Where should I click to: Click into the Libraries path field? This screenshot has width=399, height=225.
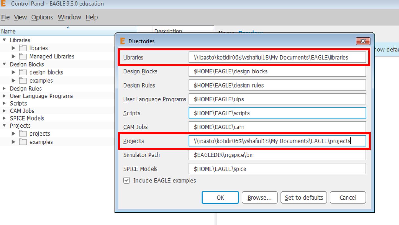point(277,57)
